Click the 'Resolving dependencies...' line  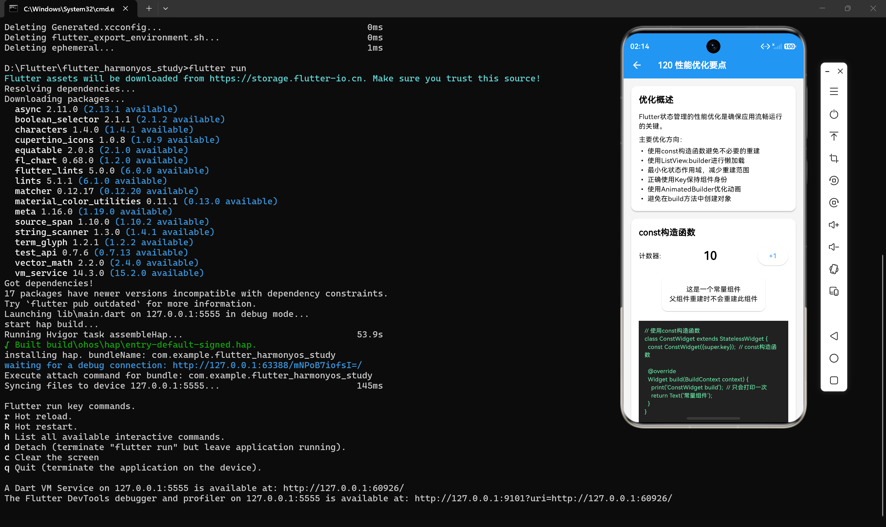coord(70,88)
